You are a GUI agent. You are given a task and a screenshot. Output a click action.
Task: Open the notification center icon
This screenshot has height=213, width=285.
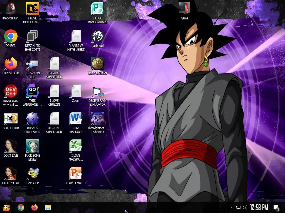click(x=276, y=208)
